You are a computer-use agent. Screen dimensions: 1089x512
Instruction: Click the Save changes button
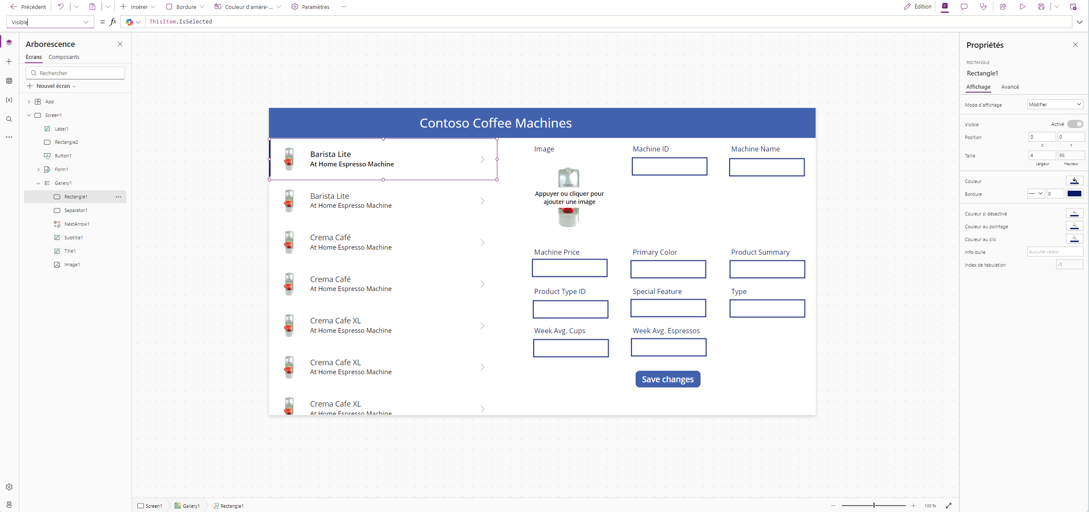point(668,379)
